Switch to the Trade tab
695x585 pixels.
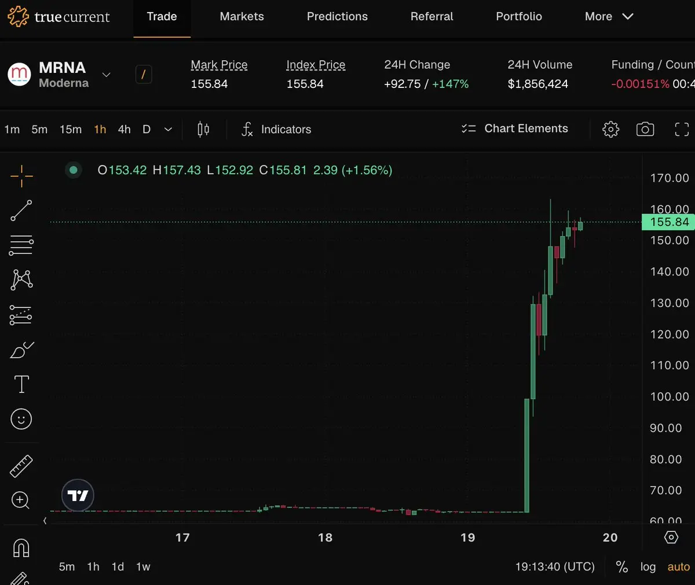[162, 16]
